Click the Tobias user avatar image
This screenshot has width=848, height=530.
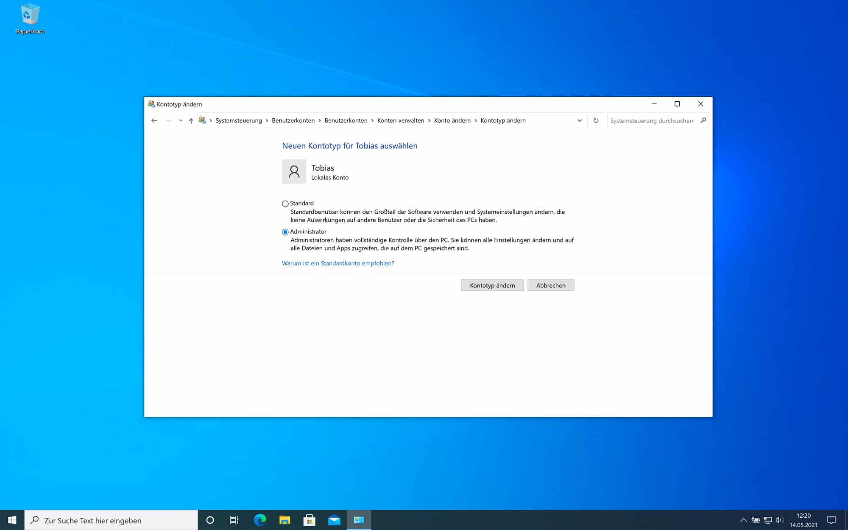pos(294,172)
